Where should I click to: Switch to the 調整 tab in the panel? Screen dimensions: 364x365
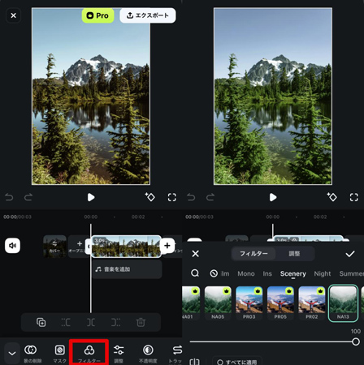[x=294, y=254]
